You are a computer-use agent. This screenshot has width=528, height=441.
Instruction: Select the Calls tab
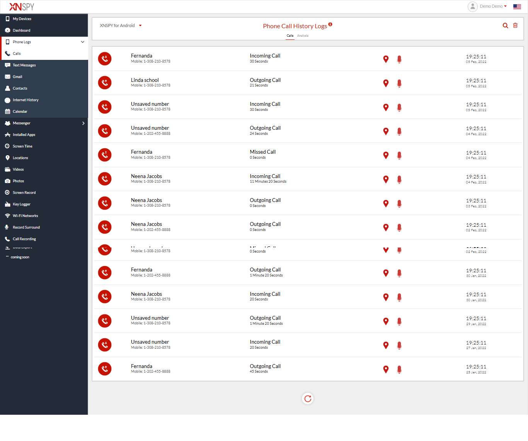tap(290, 36)
